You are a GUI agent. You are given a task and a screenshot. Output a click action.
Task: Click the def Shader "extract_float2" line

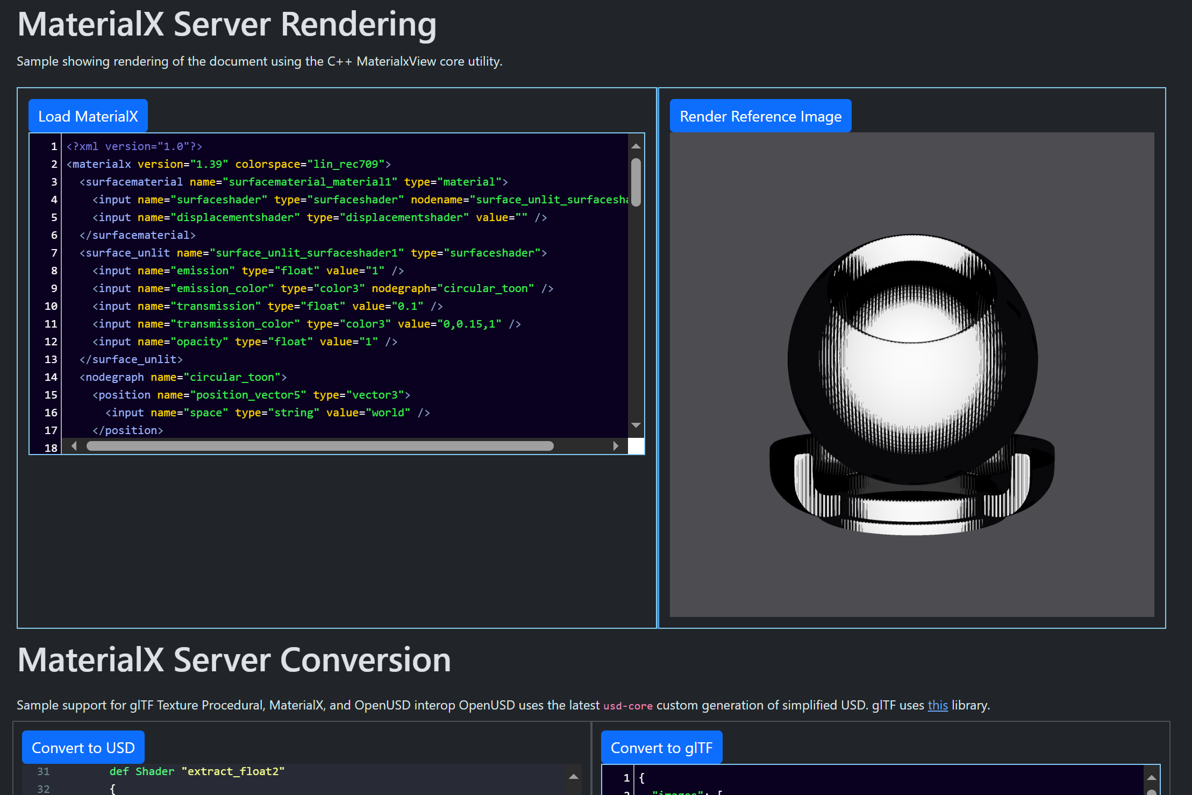tap(197, 771)
